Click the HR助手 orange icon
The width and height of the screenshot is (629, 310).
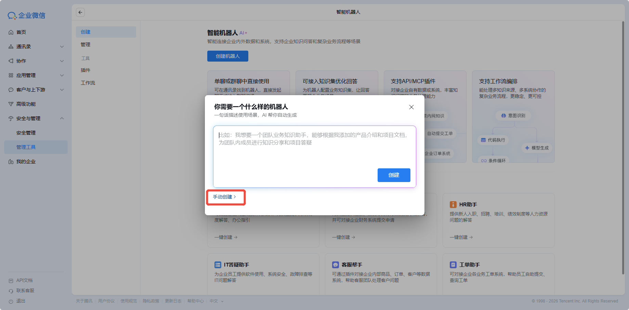[x=453, y=205]
